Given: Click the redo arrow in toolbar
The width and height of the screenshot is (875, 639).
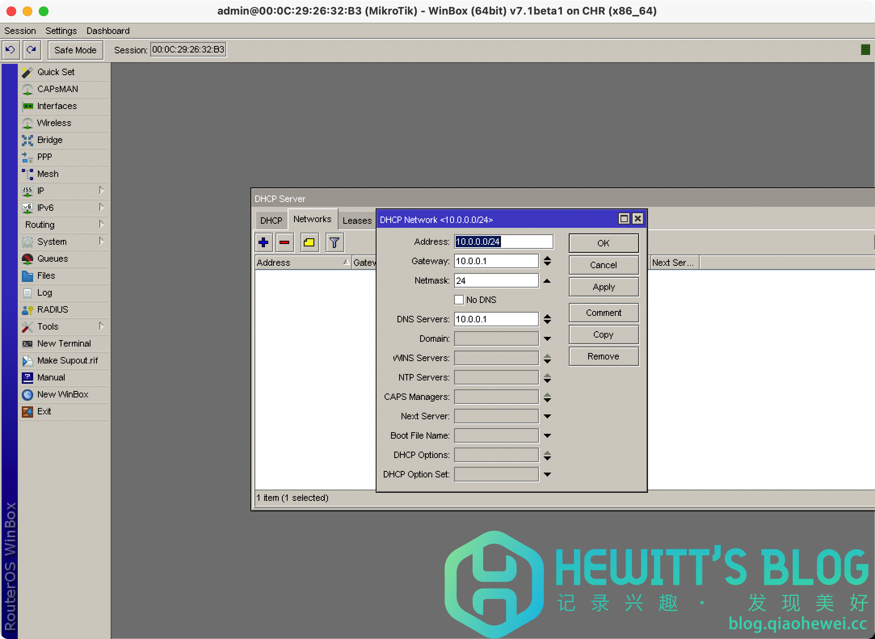Looking at the screenshot, I should 32,50.
